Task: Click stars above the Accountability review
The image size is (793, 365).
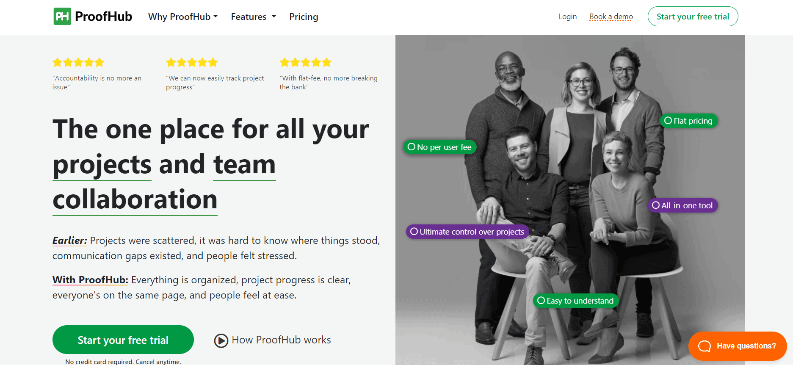Action: 78,63
